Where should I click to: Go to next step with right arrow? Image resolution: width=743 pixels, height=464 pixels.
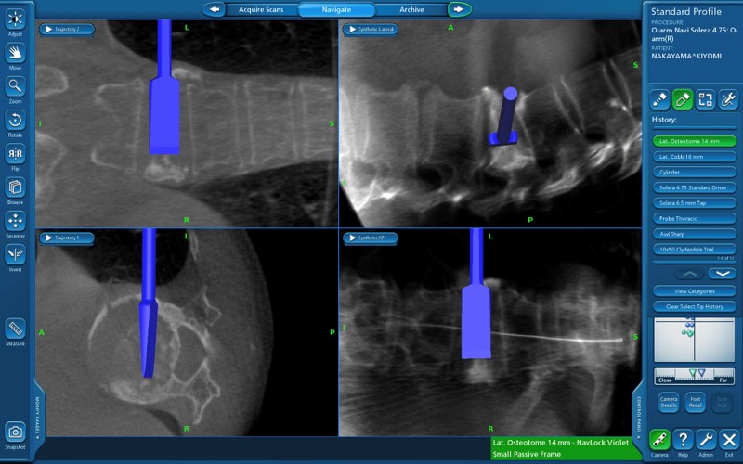(x=459, y=9)
